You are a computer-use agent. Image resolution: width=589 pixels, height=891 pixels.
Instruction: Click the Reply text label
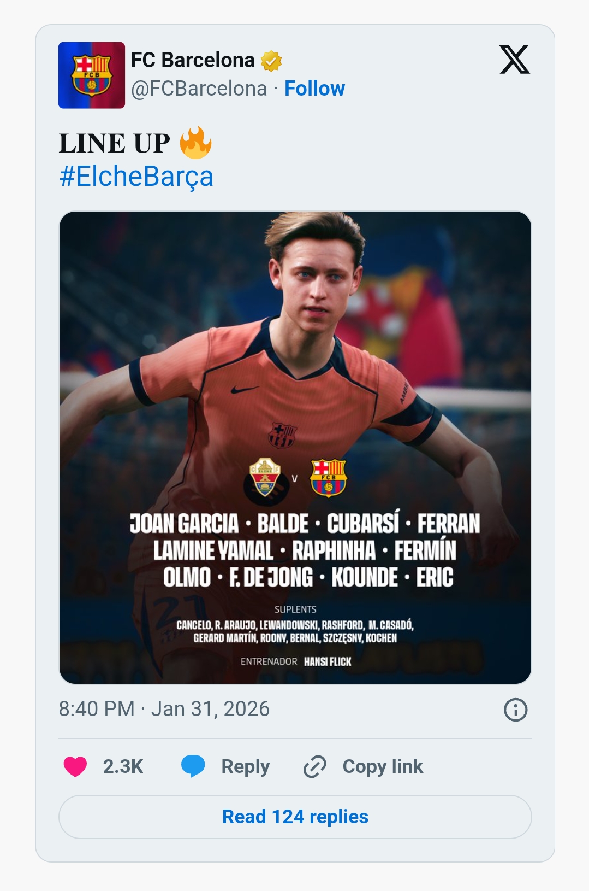[x=245, y=766]
